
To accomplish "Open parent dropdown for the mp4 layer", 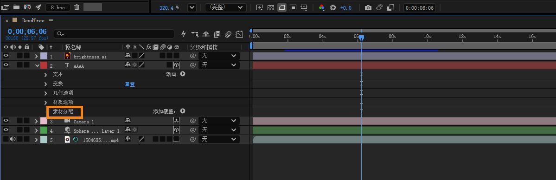I will (219, 139).
